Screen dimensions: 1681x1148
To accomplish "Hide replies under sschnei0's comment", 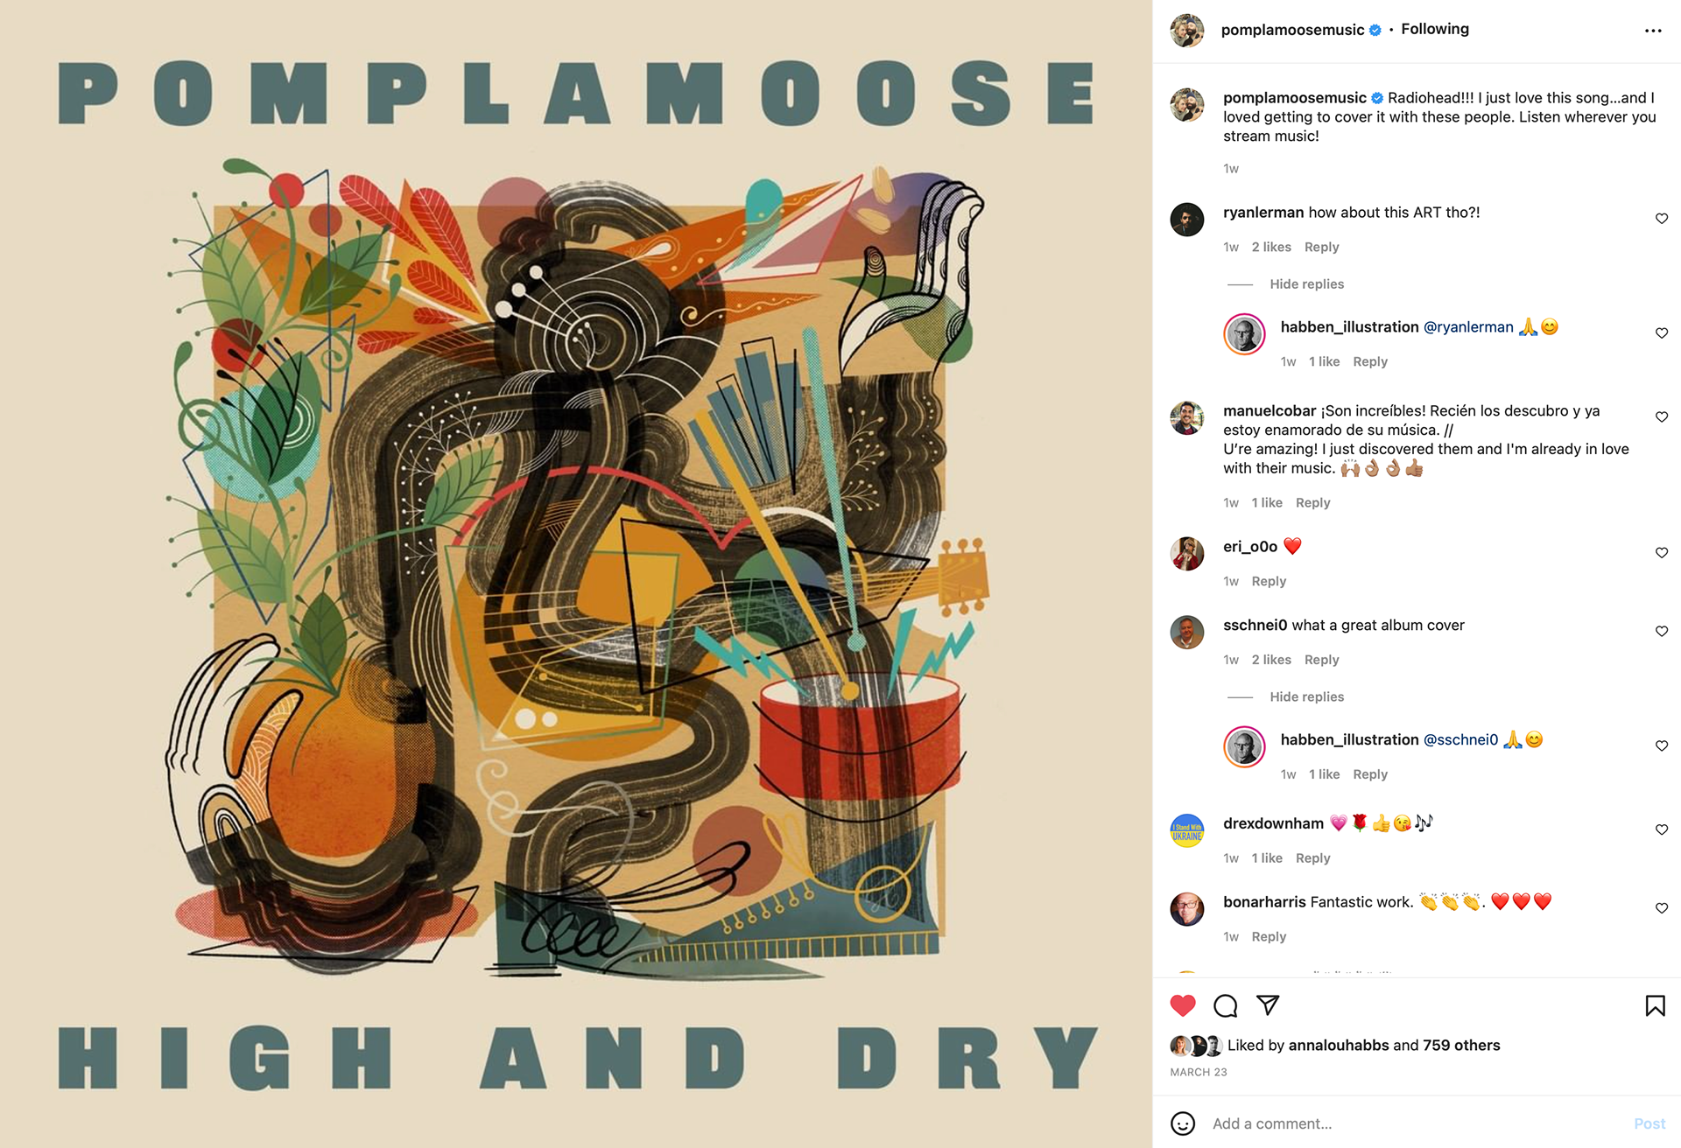I will click(x=1306, y=697).
